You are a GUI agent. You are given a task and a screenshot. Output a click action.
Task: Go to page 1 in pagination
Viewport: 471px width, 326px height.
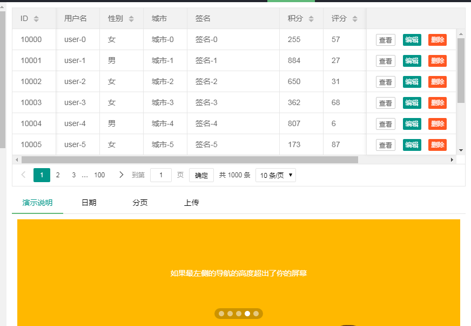[42, 175]
